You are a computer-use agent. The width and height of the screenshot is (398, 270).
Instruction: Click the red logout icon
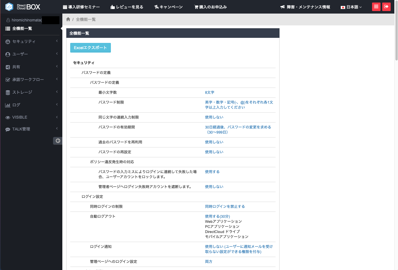click(386, 6)
